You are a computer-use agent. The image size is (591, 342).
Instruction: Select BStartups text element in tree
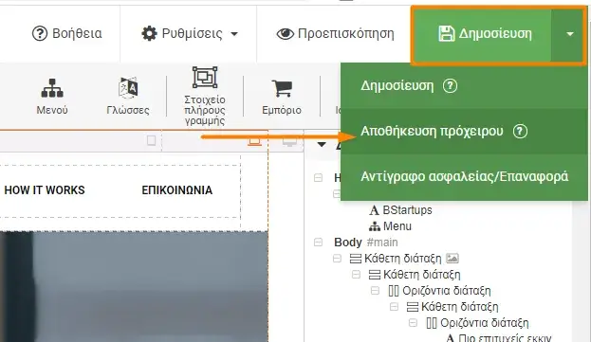pyautogui.click(x=401, y=210)
